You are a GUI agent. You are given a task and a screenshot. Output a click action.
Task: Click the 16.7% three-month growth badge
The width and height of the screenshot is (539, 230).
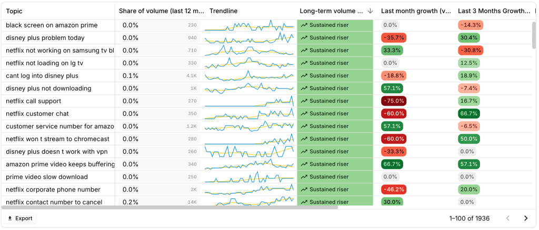pyautogui.click(x=469, y=101)
